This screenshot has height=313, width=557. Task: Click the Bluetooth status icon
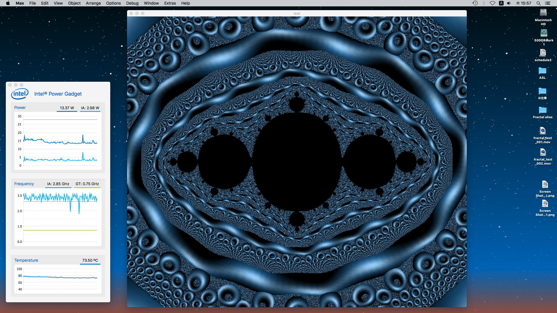[484, 3]
